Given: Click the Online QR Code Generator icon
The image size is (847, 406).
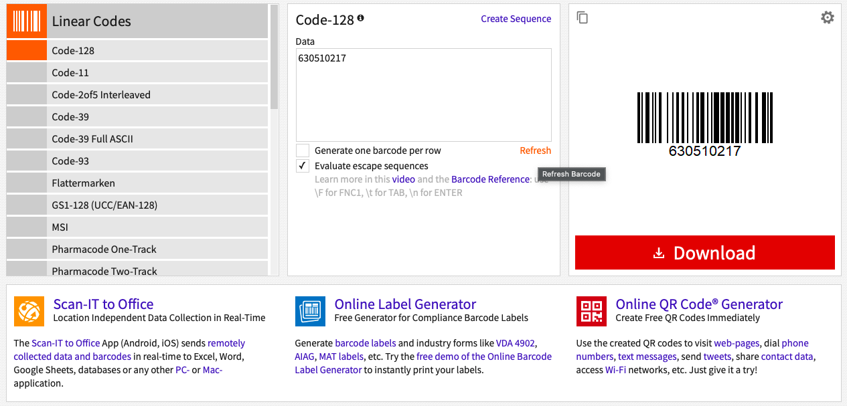Looking at the screenshot, I should pyautogui.click(x=591, y=311).
